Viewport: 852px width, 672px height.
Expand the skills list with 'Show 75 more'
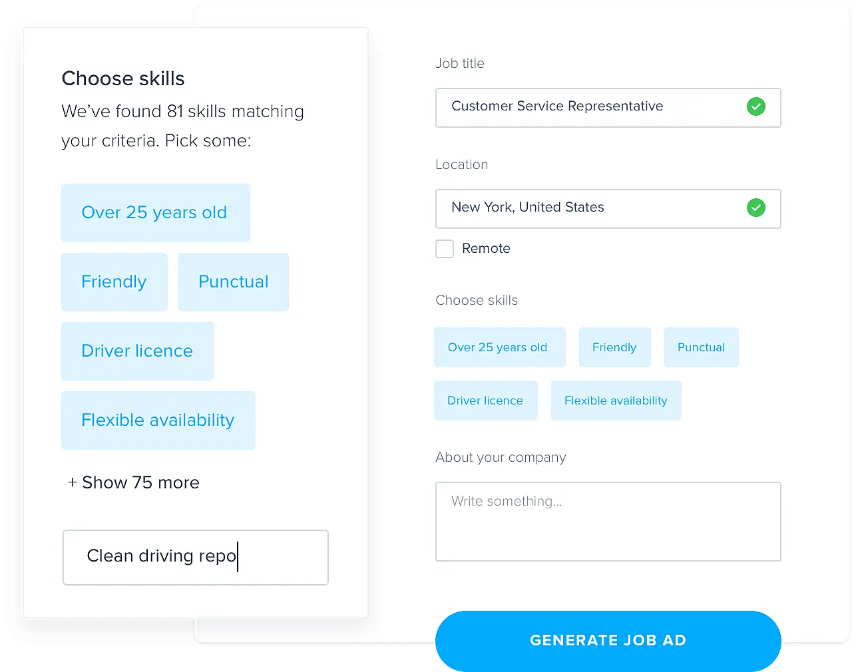(133, 482)
